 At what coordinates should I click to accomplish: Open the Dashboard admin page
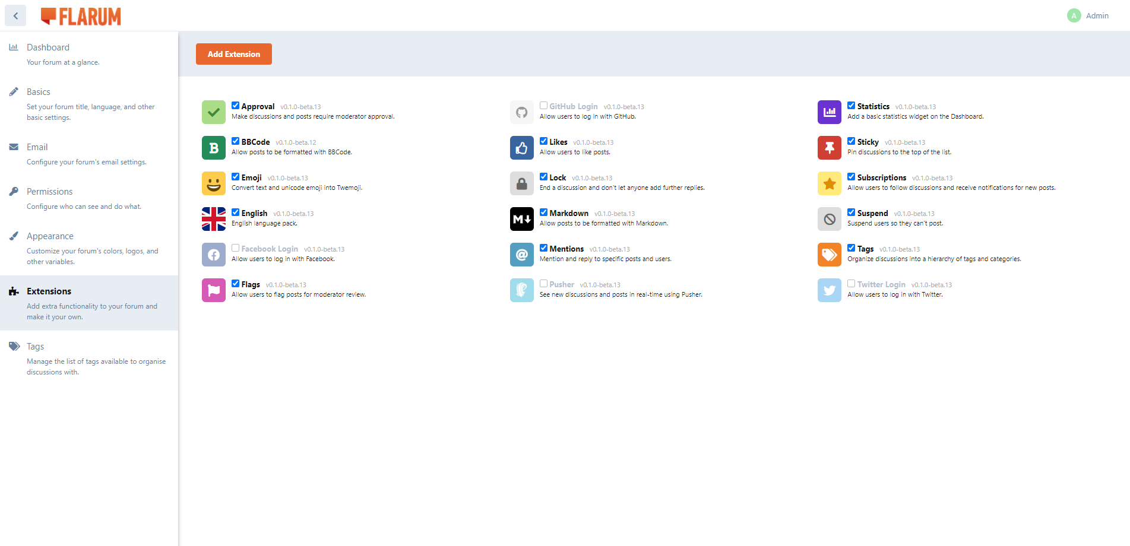(89, 53)
